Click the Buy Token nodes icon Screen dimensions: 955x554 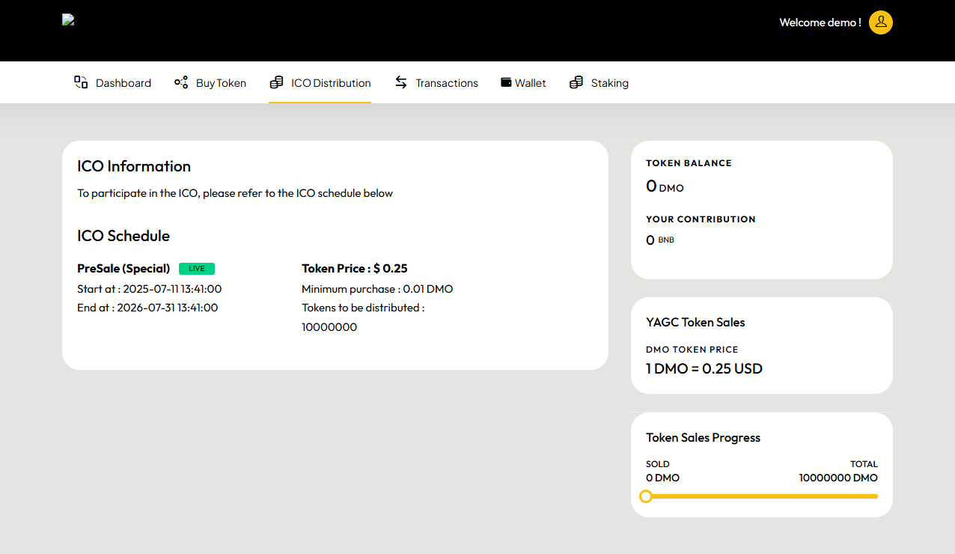(181, 82)
